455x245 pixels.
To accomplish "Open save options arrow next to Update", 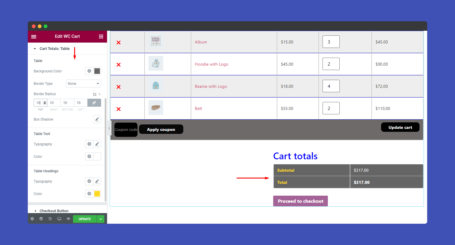I will click(101, 219).
